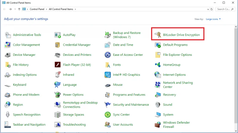
Task: Click the scrollbar up arrow
Action: (x=236, y=27)
